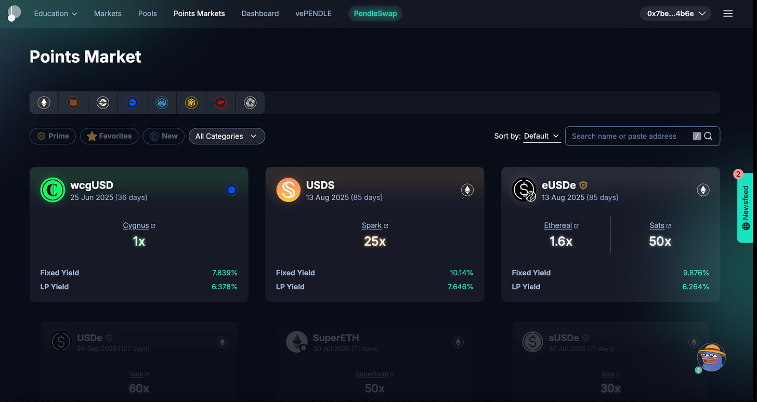The image size is (757, 402).
Task: Click the orange USDS token icon
Action: pos(288,190)
